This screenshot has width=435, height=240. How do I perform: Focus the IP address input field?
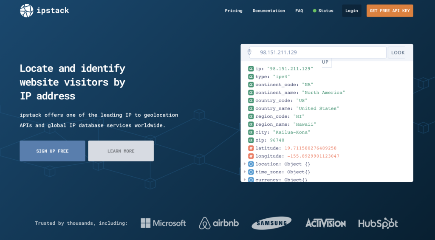point(318,52)
